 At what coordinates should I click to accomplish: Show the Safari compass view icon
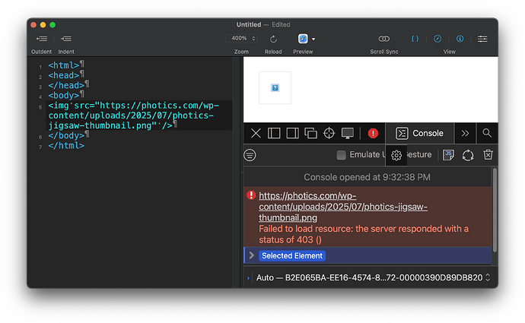point(437,39)
